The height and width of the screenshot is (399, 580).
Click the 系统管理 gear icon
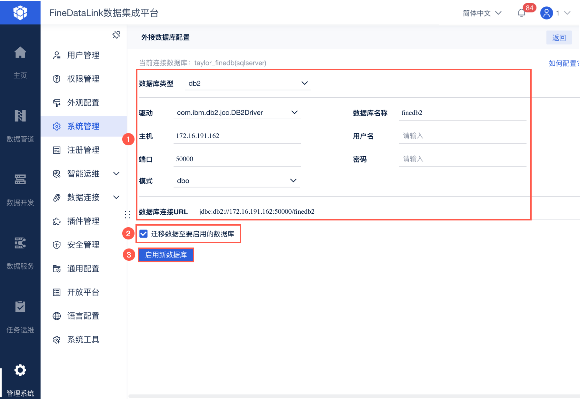tap(57, 126)
